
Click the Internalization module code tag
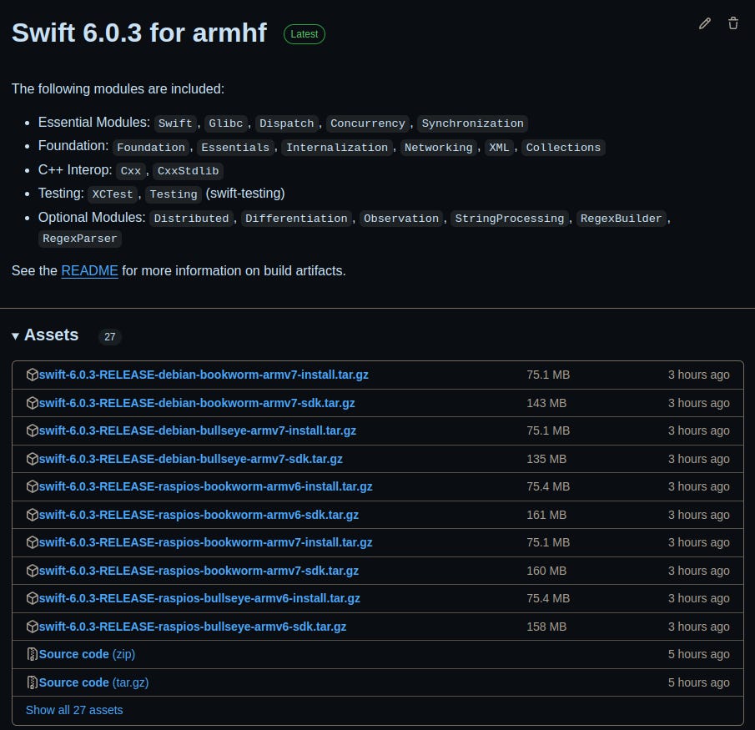click(x=337, y=148)
